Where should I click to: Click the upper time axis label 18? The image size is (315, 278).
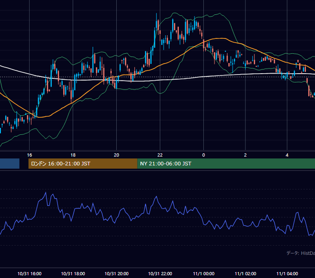73,155
